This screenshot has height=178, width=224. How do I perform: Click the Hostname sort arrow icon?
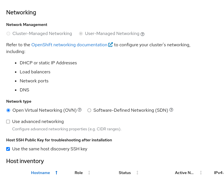(56, 173)
